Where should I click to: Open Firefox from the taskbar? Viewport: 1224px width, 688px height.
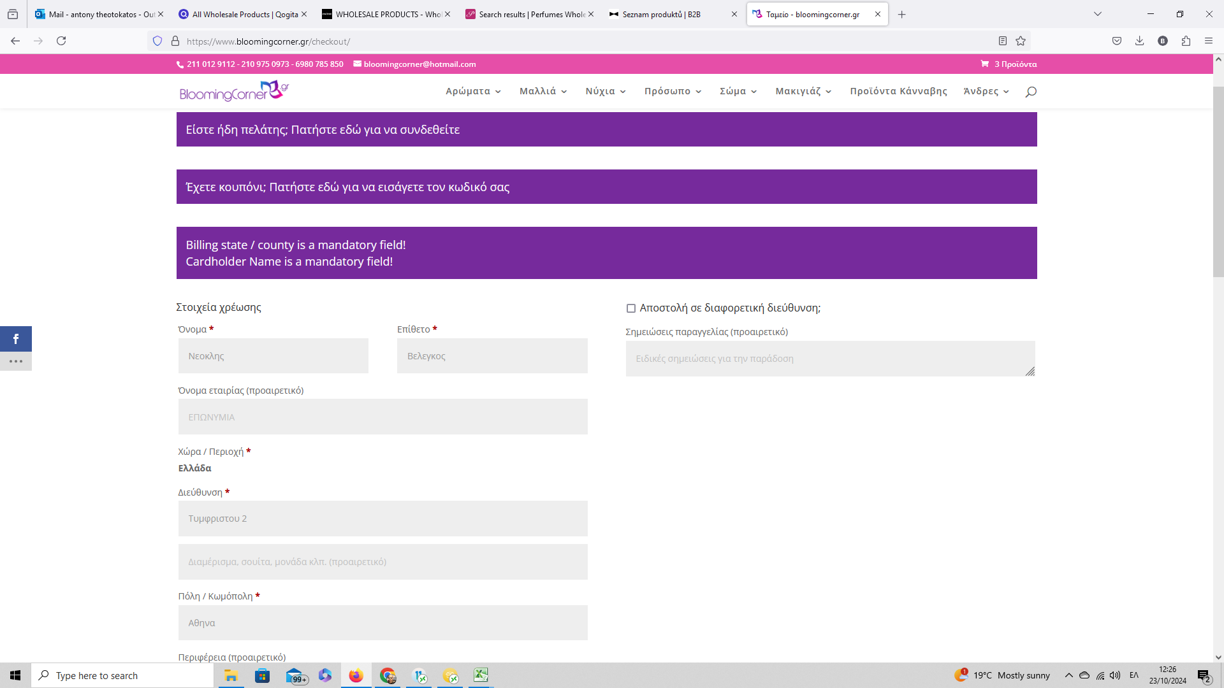pyautogui.click(x=356, y=675)
